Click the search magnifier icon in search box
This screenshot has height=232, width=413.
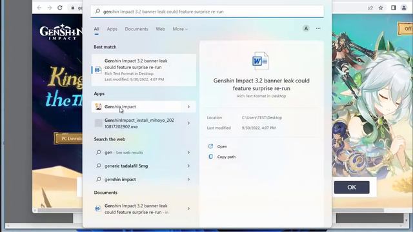click(97, 12)
